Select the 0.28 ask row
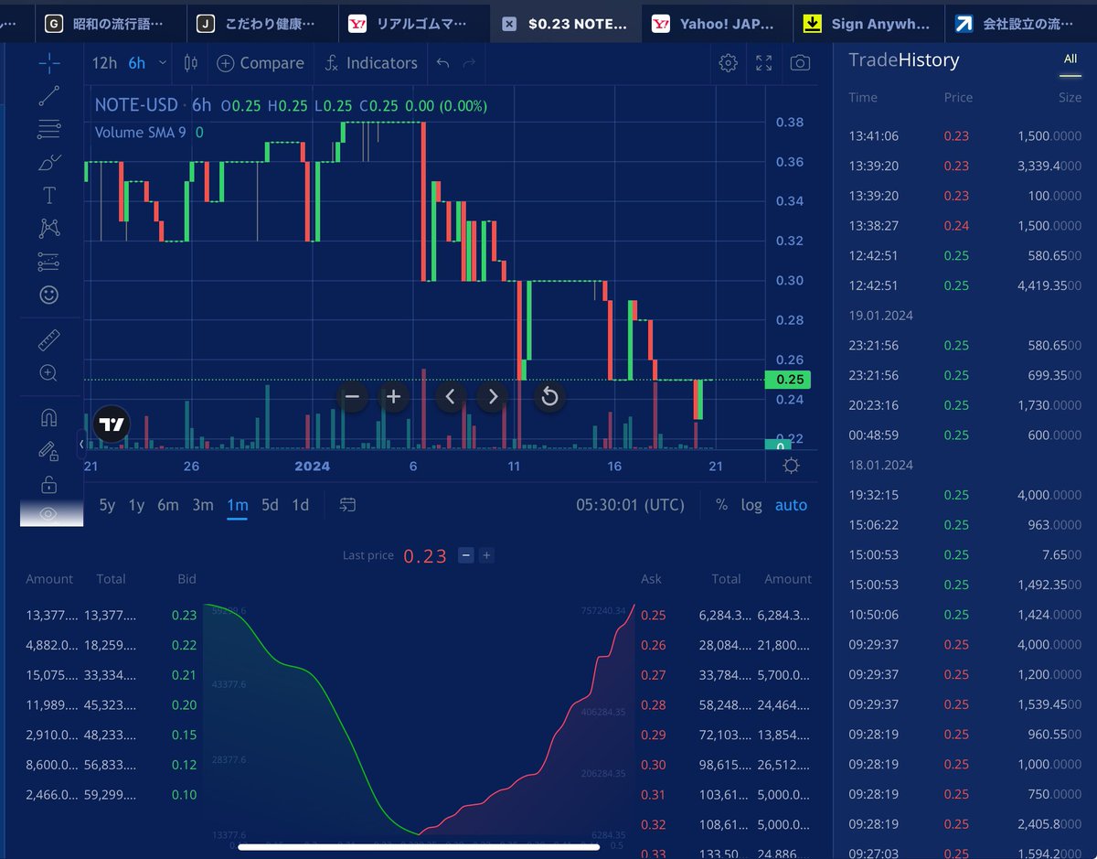1097x859 pixels. click(727, 704)
